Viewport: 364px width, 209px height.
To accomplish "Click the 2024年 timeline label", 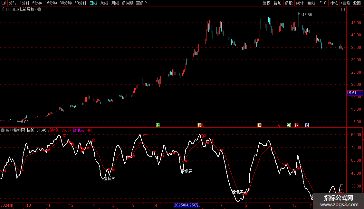I will (7, 205).
